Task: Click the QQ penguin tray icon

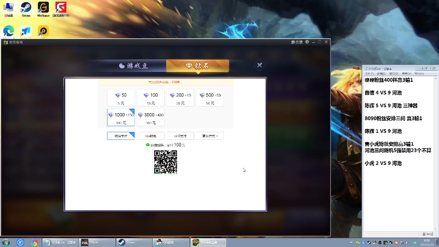Action: coord(374,243)
